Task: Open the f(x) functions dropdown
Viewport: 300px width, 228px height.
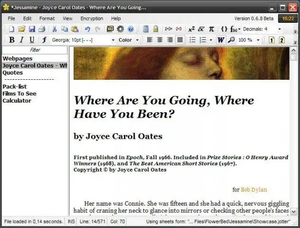Action: click(235, 29)
